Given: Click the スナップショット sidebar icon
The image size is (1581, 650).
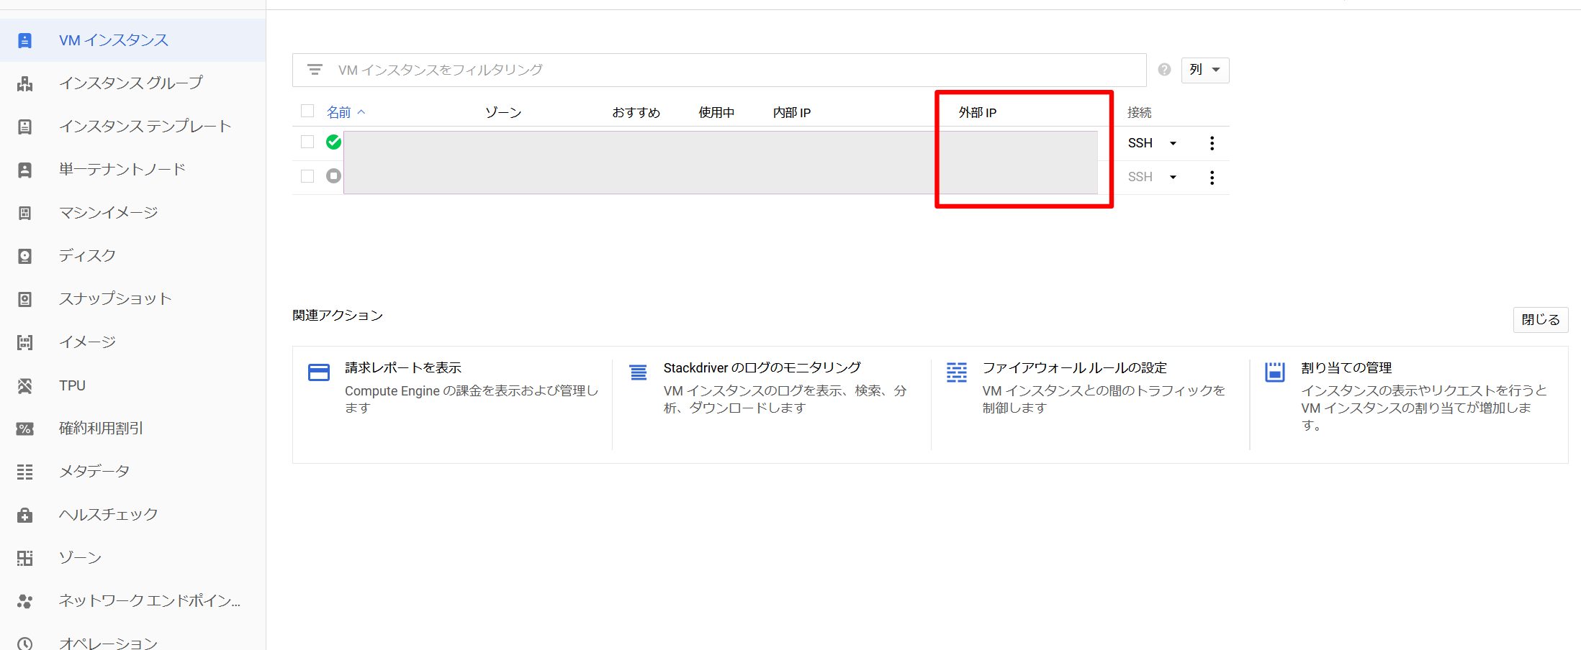Looking at the screenshot, I should (x=24, y=299).
